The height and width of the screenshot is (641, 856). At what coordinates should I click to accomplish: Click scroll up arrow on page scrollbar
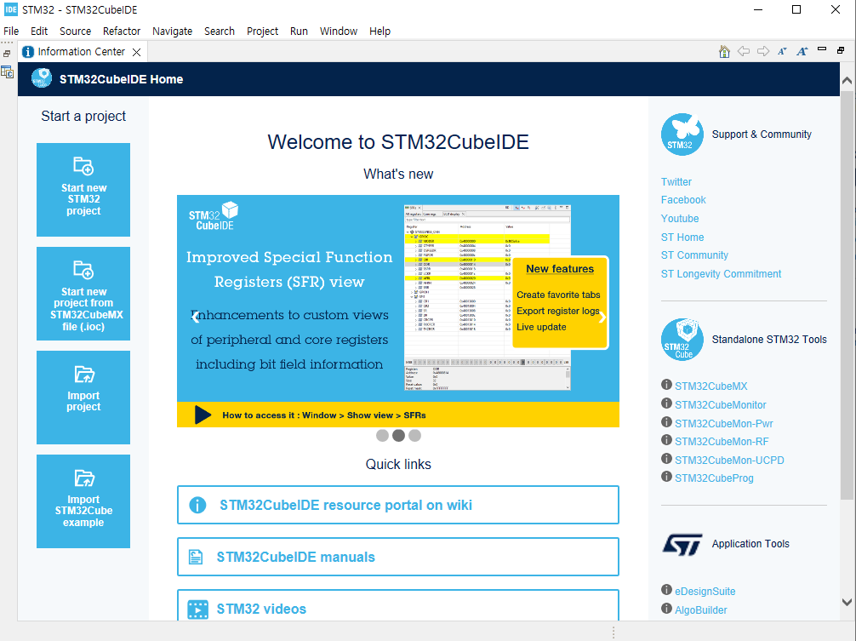[x=847, y=81]
